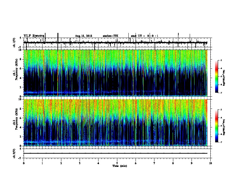Click the "Time (min)" axis label
Screen dimensions: 237x183
point(120,166)
